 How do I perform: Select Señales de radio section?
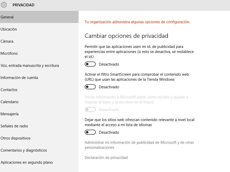(x=14, y=126)
